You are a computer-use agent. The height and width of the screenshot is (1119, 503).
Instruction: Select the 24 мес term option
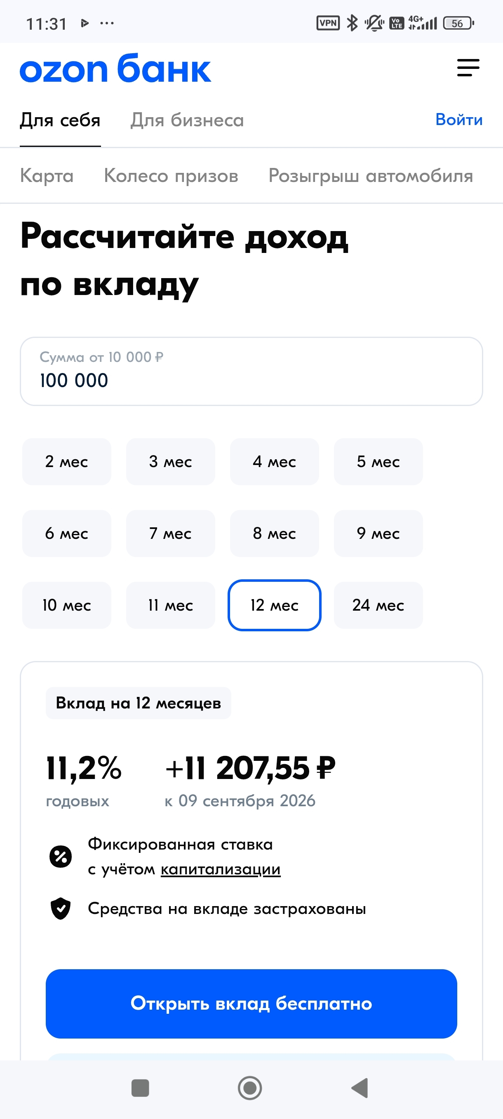click(378, 605)
